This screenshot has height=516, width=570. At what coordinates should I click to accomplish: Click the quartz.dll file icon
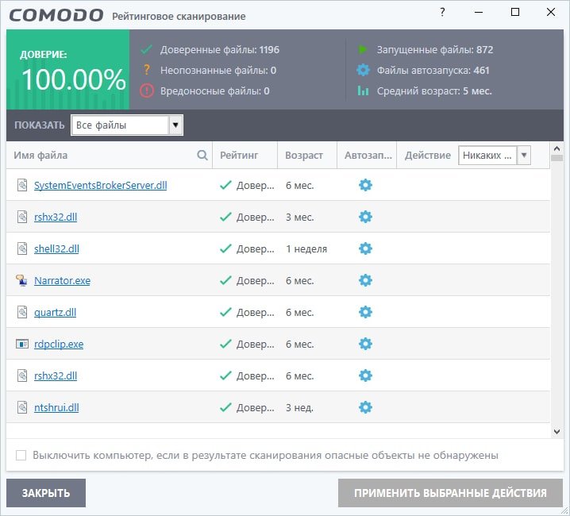coord(22,312)
